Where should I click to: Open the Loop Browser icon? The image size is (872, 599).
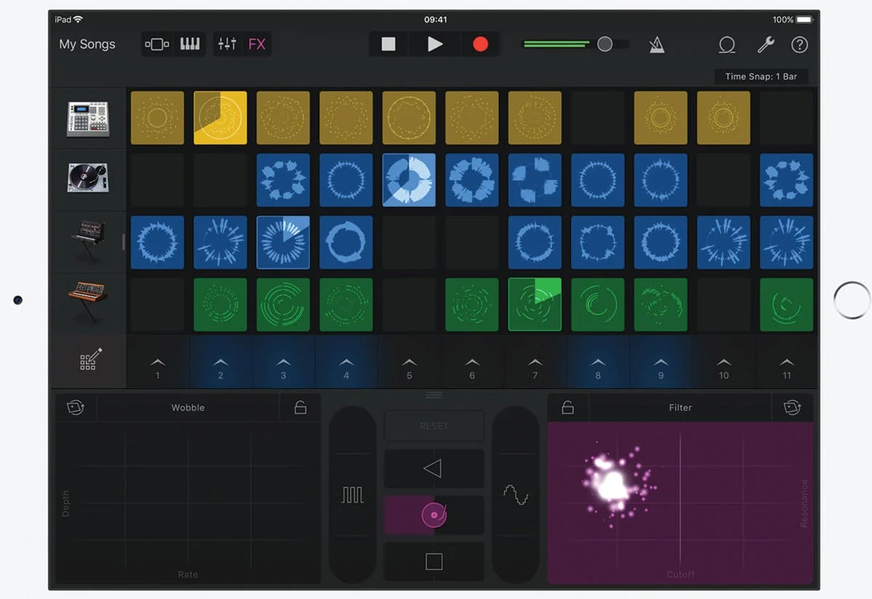[x=727, y=44]
